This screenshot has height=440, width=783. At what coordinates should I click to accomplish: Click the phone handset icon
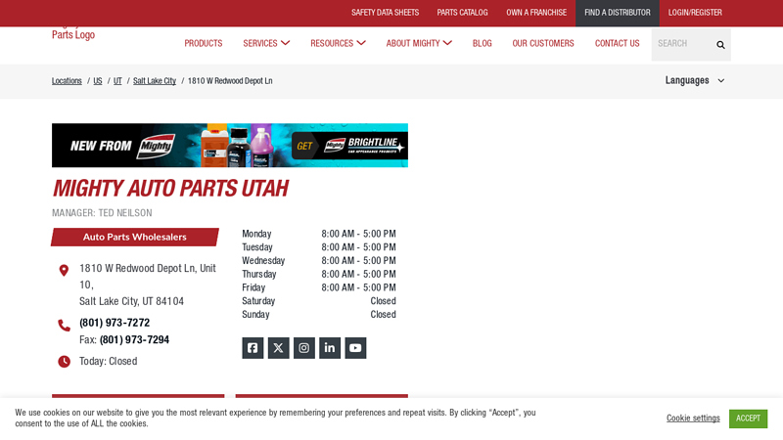64,325
